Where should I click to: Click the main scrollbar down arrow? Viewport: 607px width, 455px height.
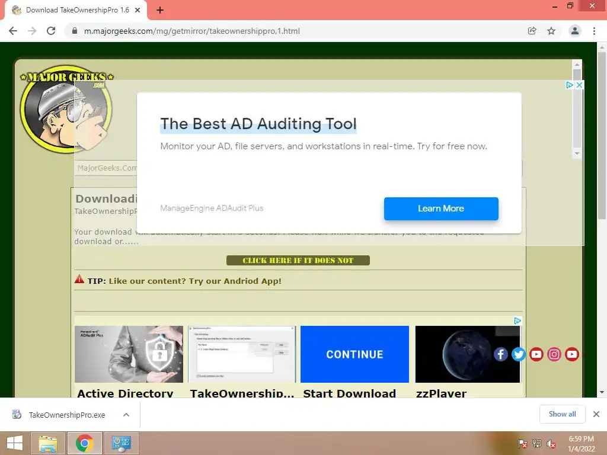(602, 392)
